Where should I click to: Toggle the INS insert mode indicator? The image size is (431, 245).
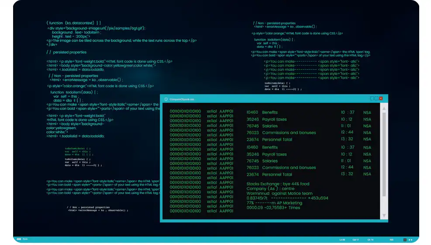point(391,239)
